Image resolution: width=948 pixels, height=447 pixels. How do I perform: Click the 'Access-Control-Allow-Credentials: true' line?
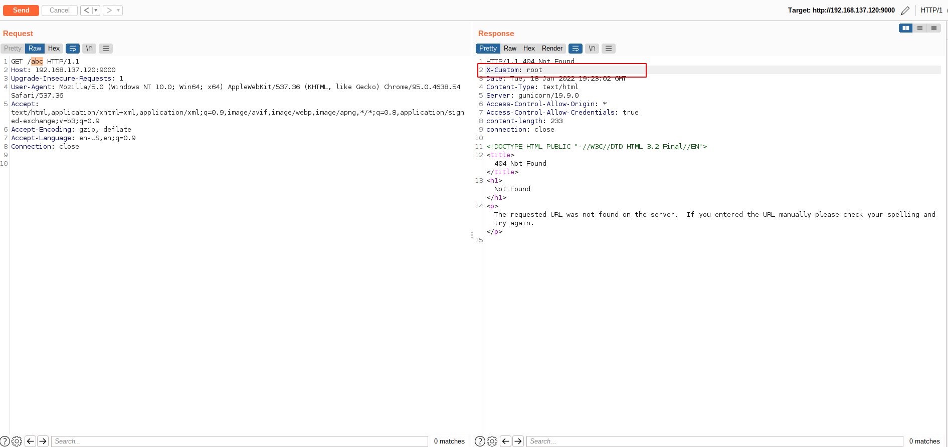[x=562, y=113]
